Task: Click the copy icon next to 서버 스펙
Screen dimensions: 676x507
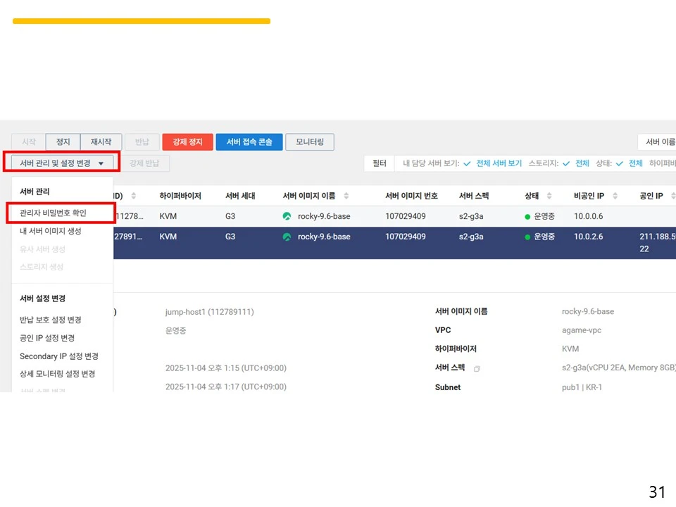Action: point(477,368)
